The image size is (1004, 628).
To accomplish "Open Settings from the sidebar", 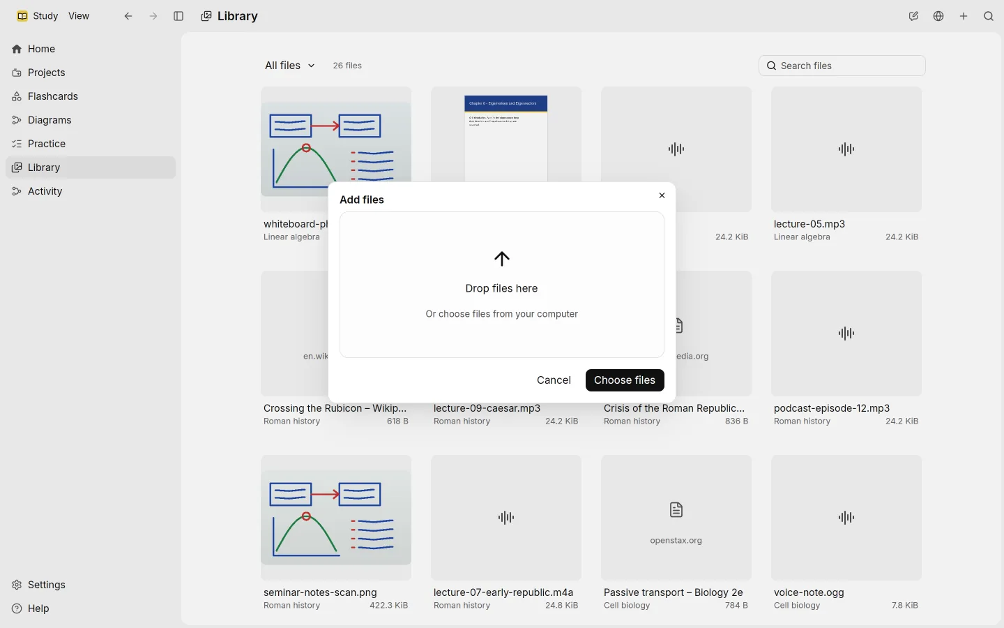I will pyautogui.click(x=91, y=585).
